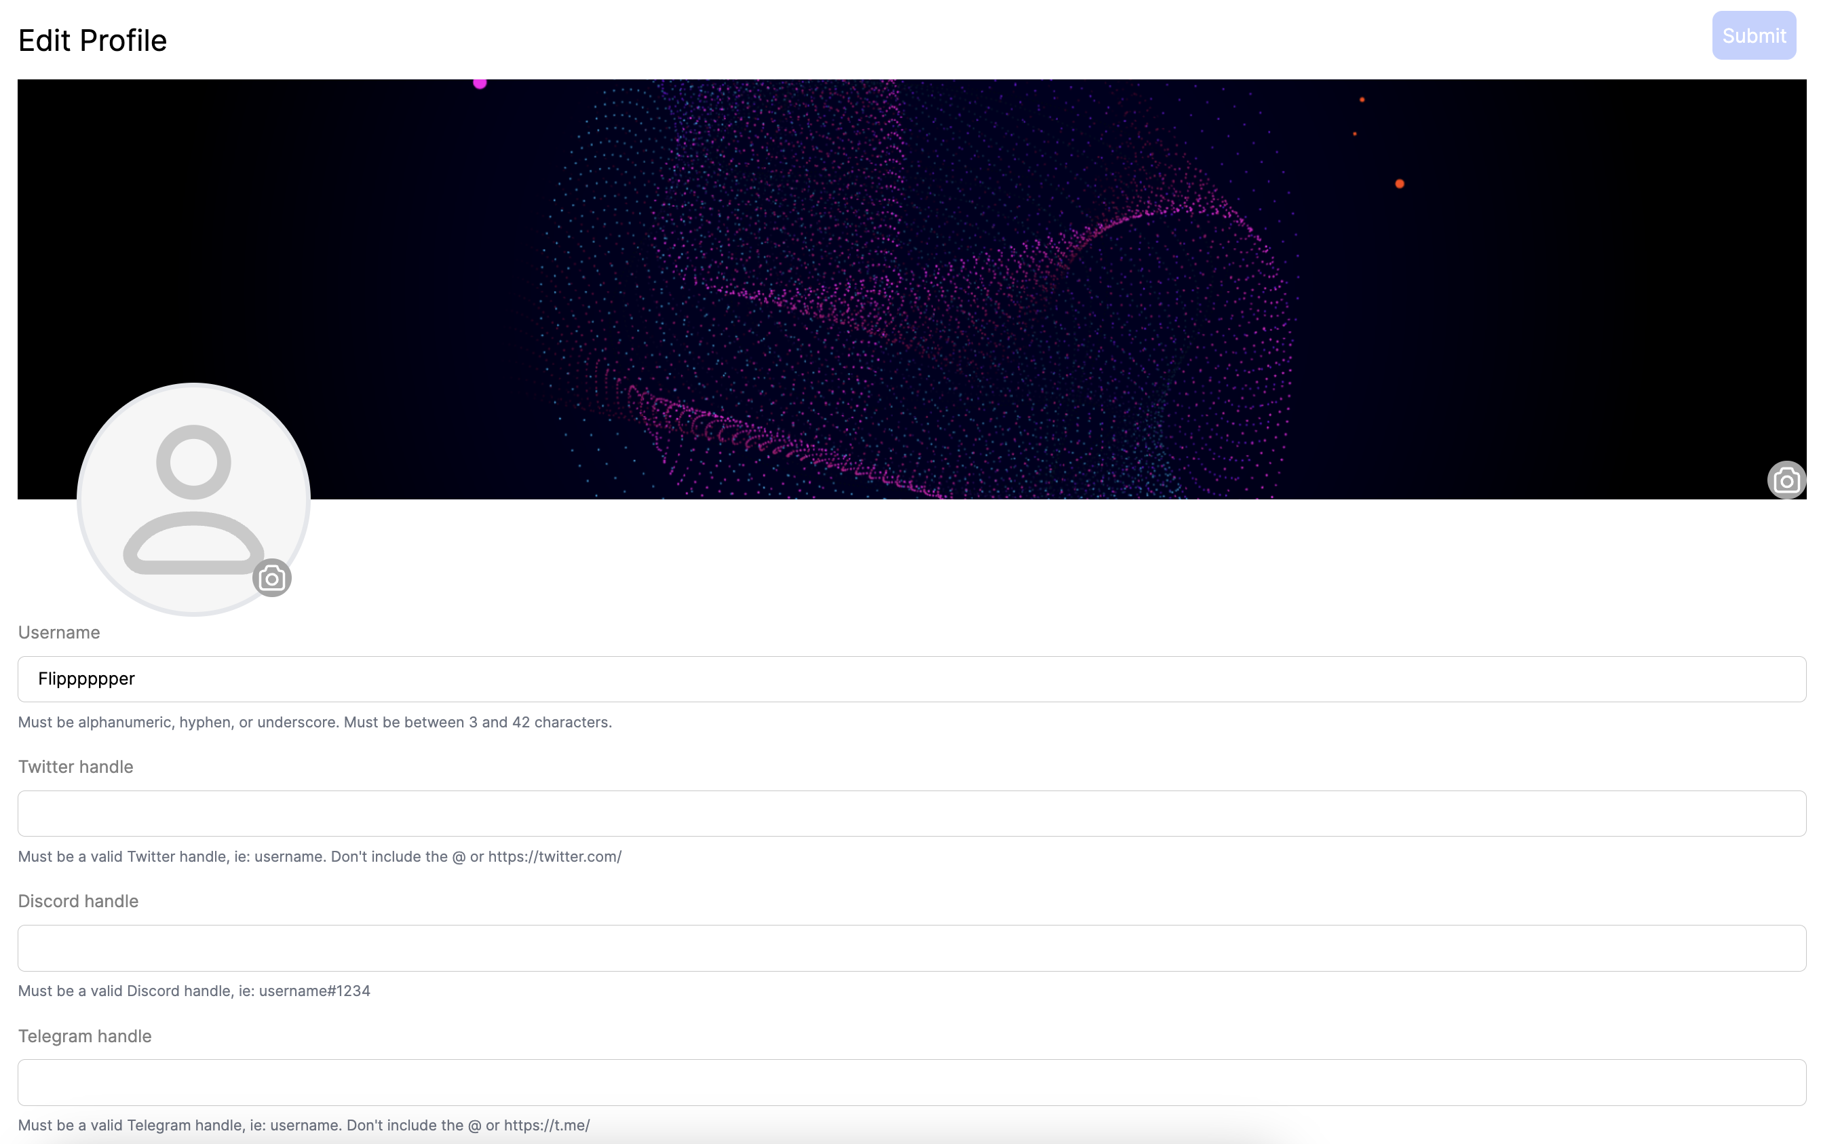Image resolution: width=1821 pixels, height=1144 pixels.
Task: Change profile avatar via camera icon
Action: point(271,578)
